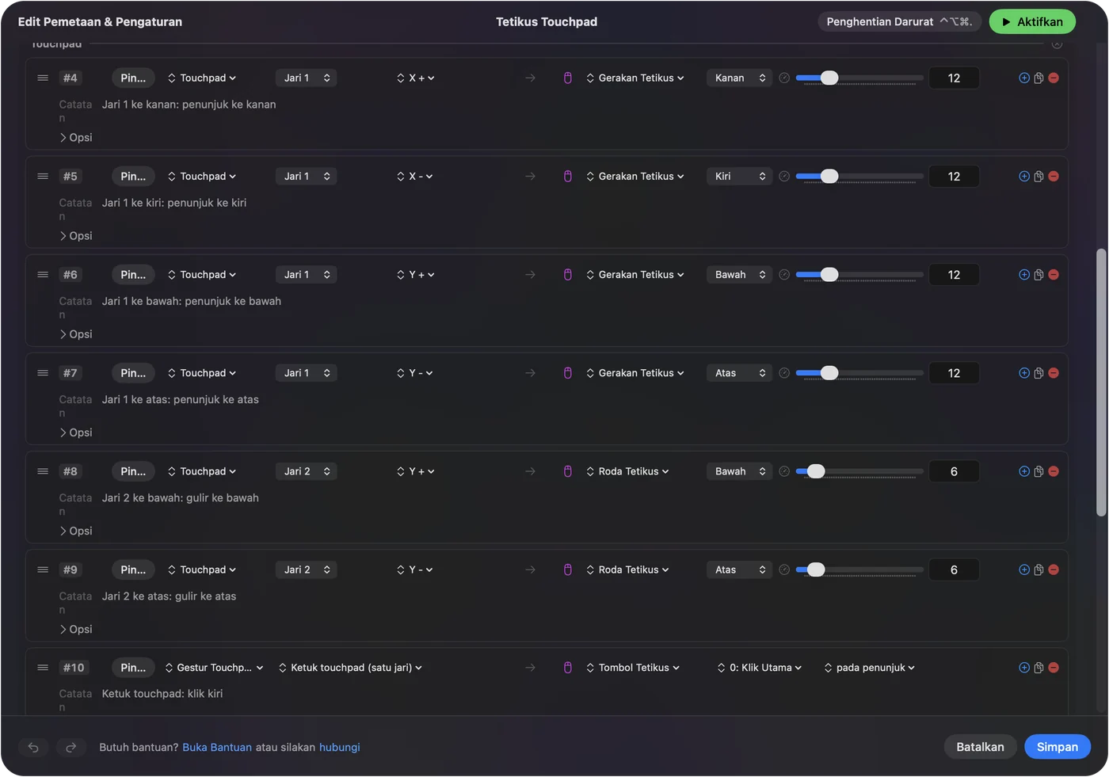
Task: Click the drag handle icon of row #5
Action: [43, 176]
